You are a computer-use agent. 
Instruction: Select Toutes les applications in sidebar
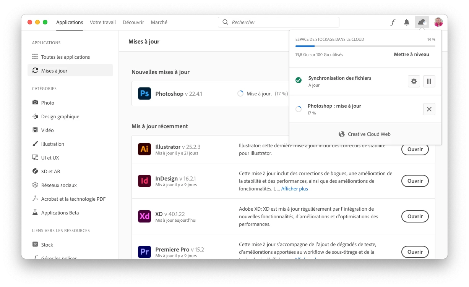70,57
